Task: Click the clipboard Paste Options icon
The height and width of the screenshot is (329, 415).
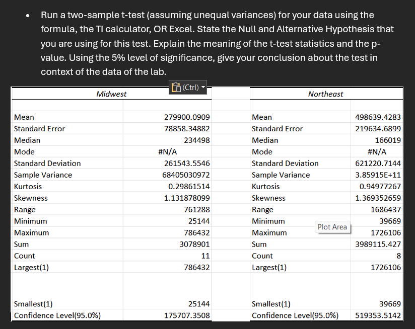Action: coord(175,87)
